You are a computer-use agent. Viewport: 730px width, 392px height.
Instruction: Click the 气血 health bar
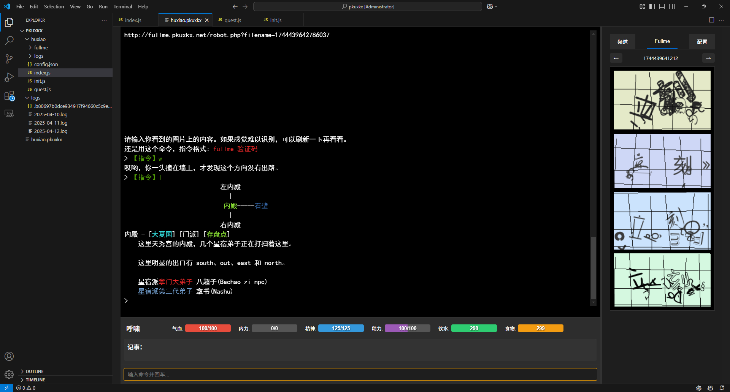(208, 328)
